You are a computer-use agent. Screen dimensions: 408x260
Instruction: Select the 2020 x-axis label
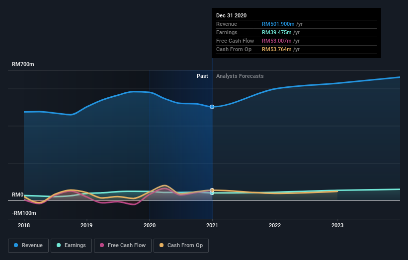click(x=150, y=225)
